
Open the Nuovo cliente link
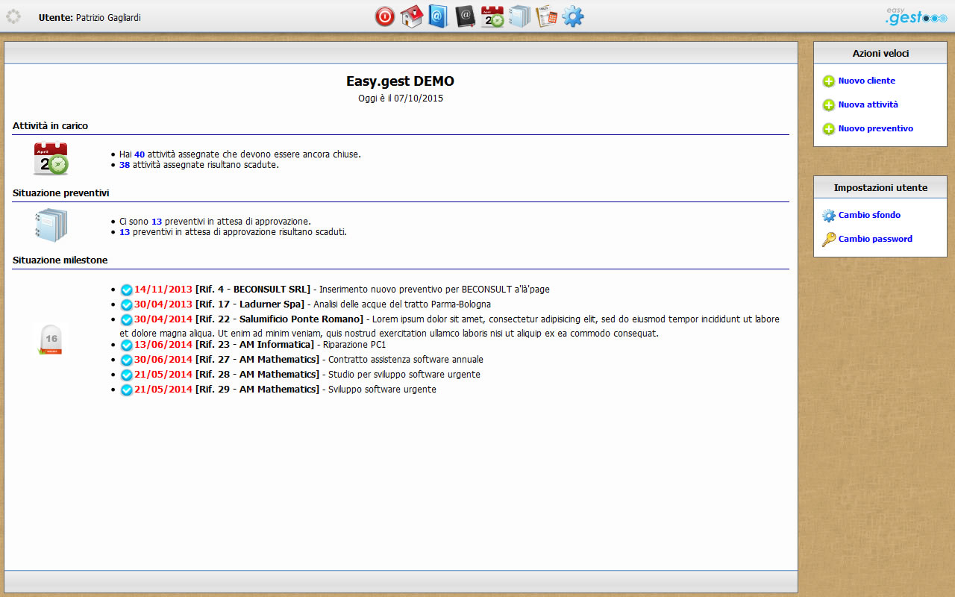point(866,81)
